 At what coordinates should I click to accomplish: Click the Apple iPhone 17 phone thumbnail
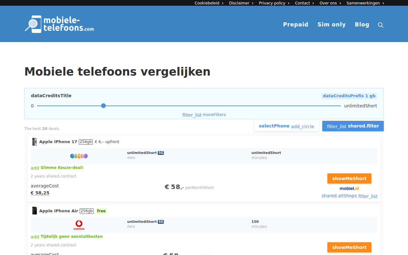34,142
